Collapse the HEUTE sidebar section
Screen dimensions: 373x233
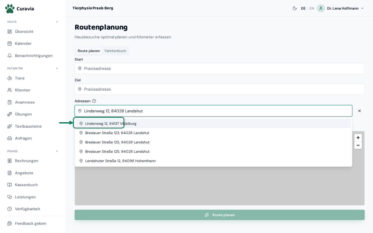(57, 22)
